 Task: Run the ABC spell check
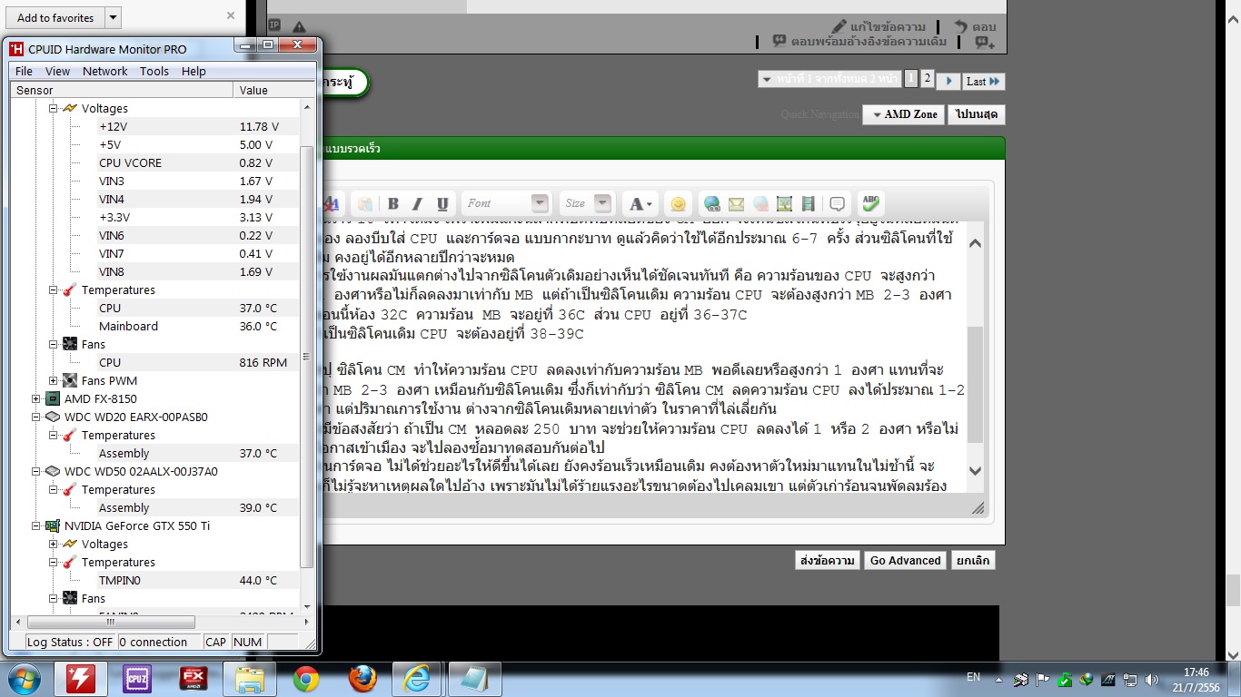871,203
